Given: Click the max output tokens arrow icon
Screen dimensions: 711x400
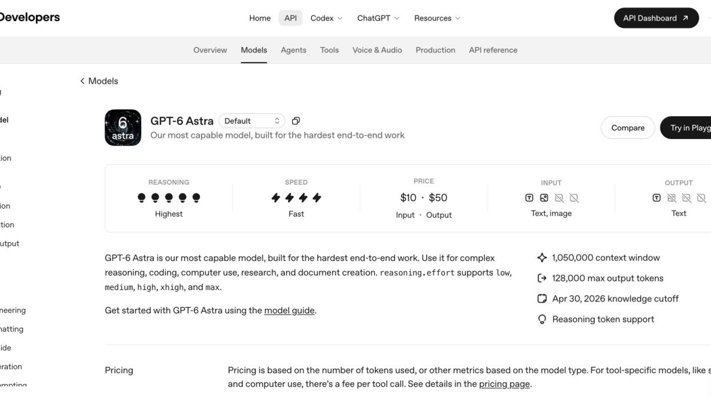Looking at the screenshot, I should (x=542, y=278).
